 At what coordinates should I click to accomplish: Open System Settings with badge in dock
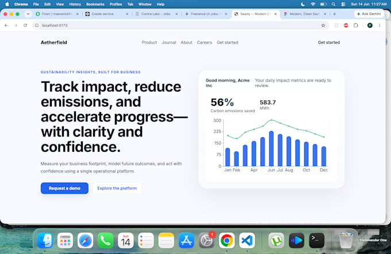pyautogui.click(x=206, y=241)
